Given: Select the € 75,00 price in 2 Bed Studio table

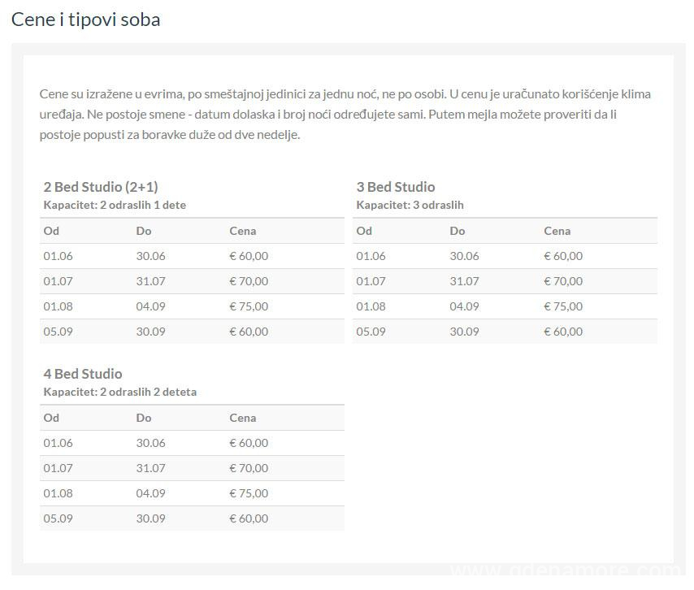Looking at the screenshot, I should pyautogui.click(x=249, y=306).
